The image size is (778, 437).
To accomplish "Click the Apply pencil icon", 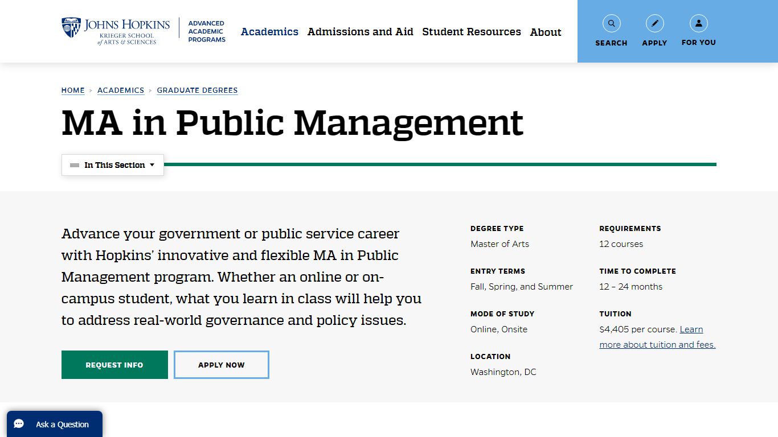I will pos(654,23).
